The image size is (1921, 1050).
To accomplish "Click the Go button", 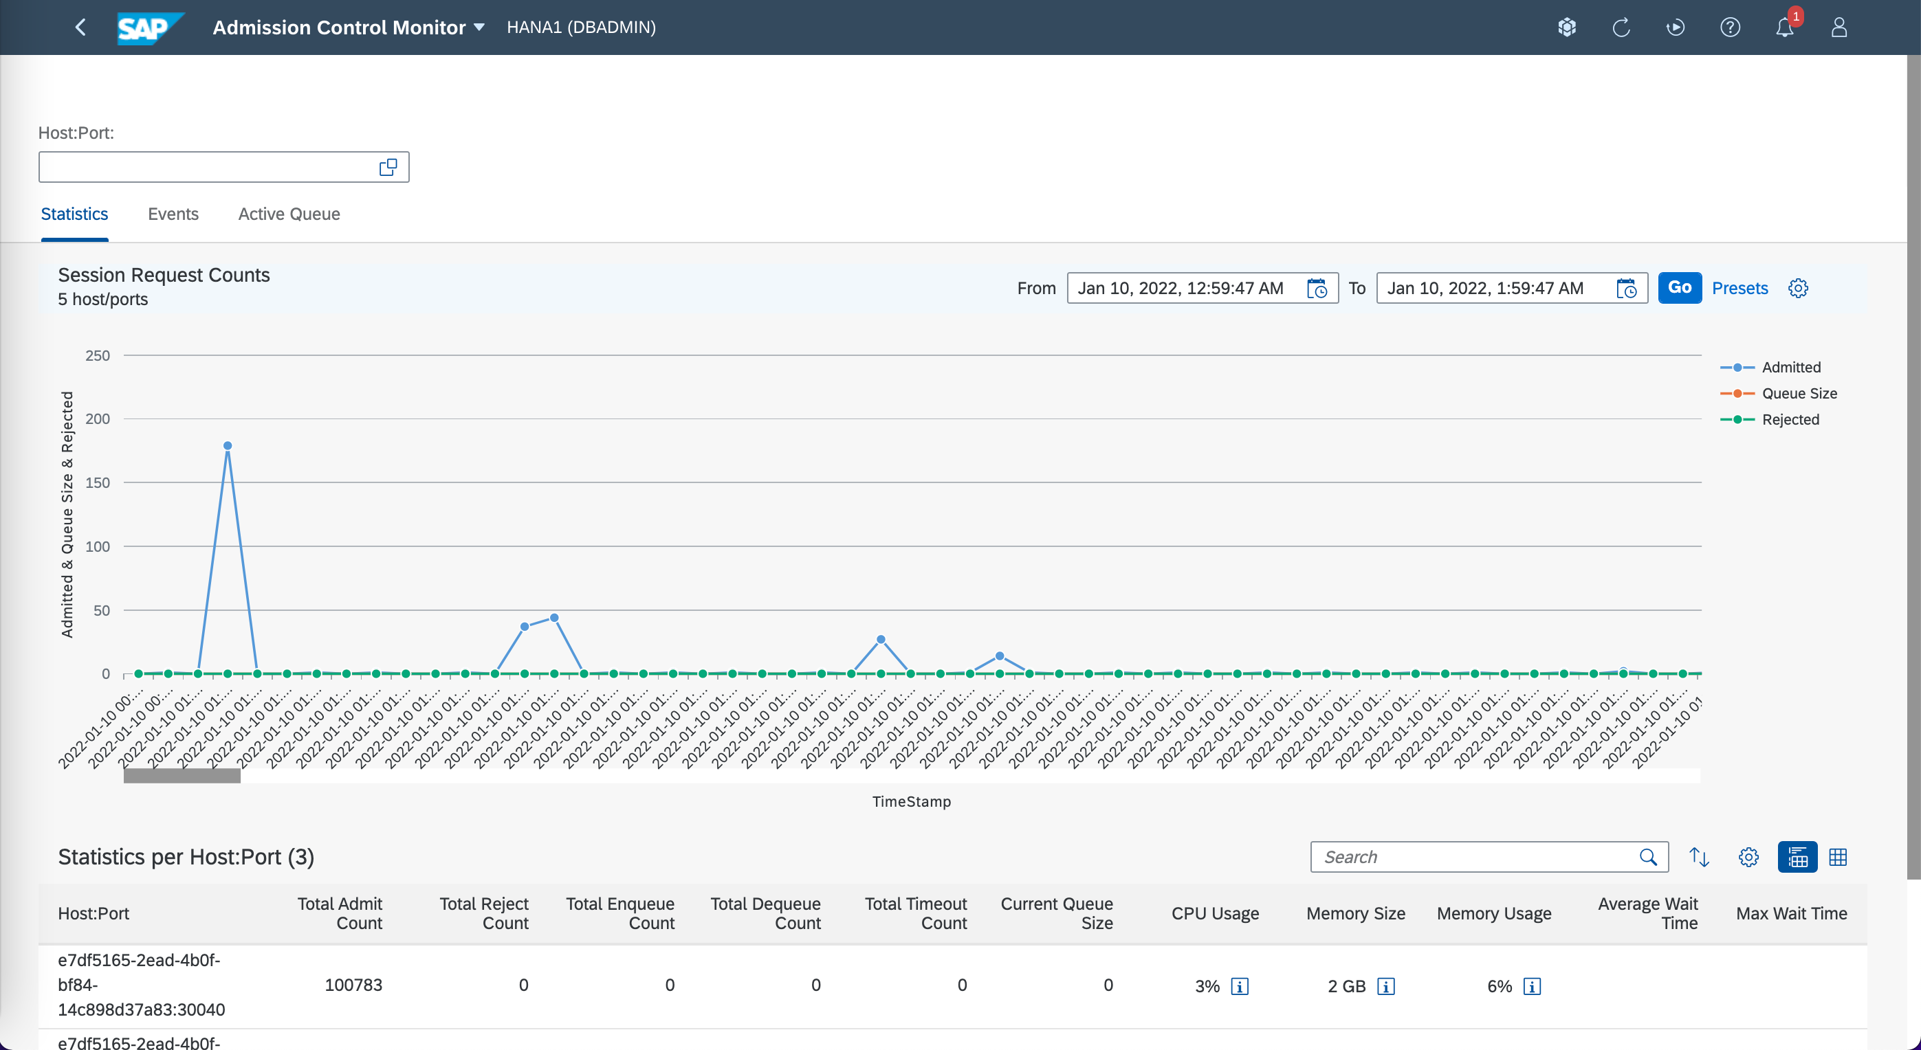I will pyautogui.click(x=1680, y=288).
